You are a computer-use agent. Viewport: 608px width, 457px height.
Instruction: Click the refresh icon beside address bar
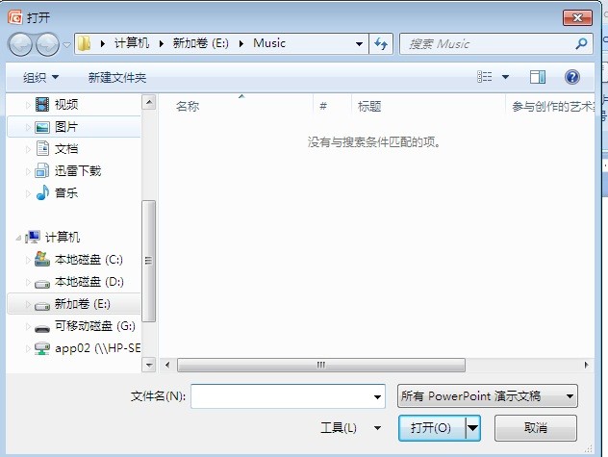381,43
